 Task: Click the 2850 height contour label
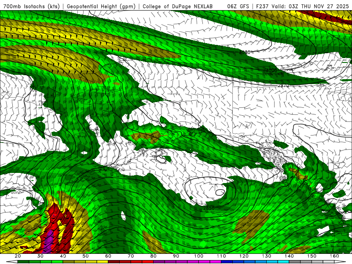click(209, 208)
